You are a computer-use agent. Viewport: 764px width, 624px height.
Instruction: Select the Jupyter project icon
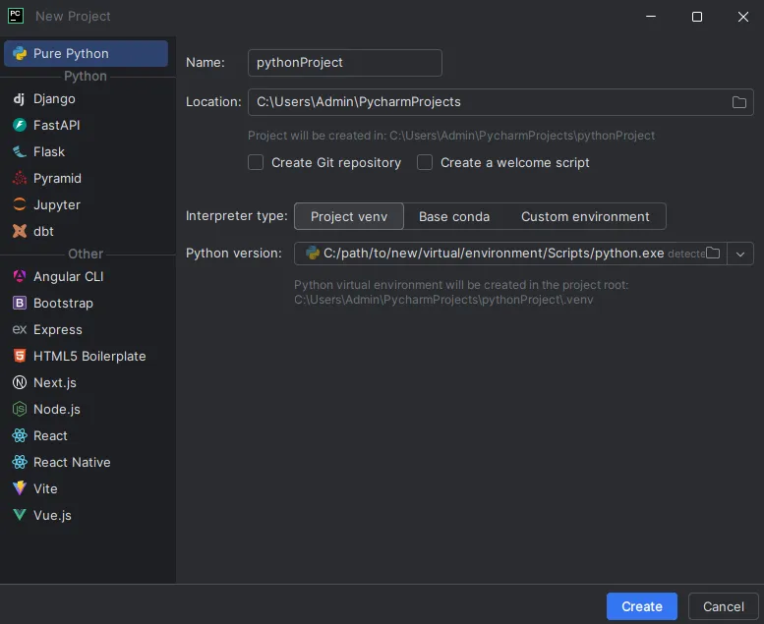tap(19, 205)
